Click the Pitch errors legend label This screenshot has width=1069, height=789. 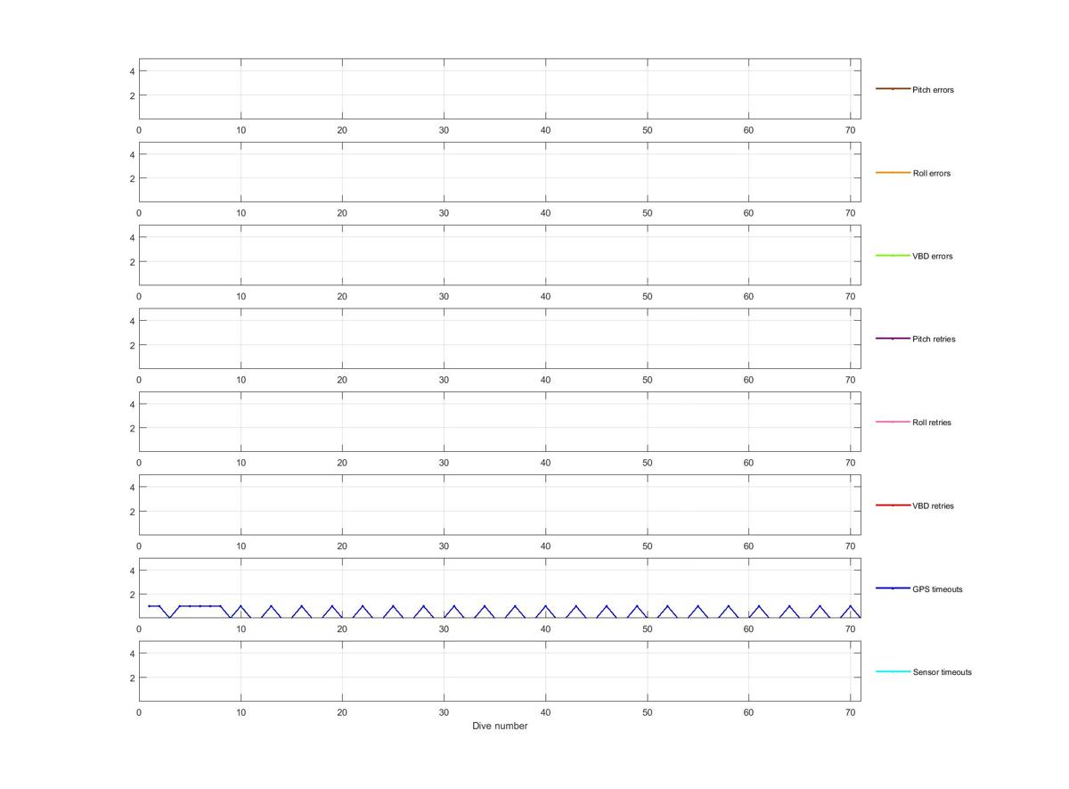coord(933,90)
